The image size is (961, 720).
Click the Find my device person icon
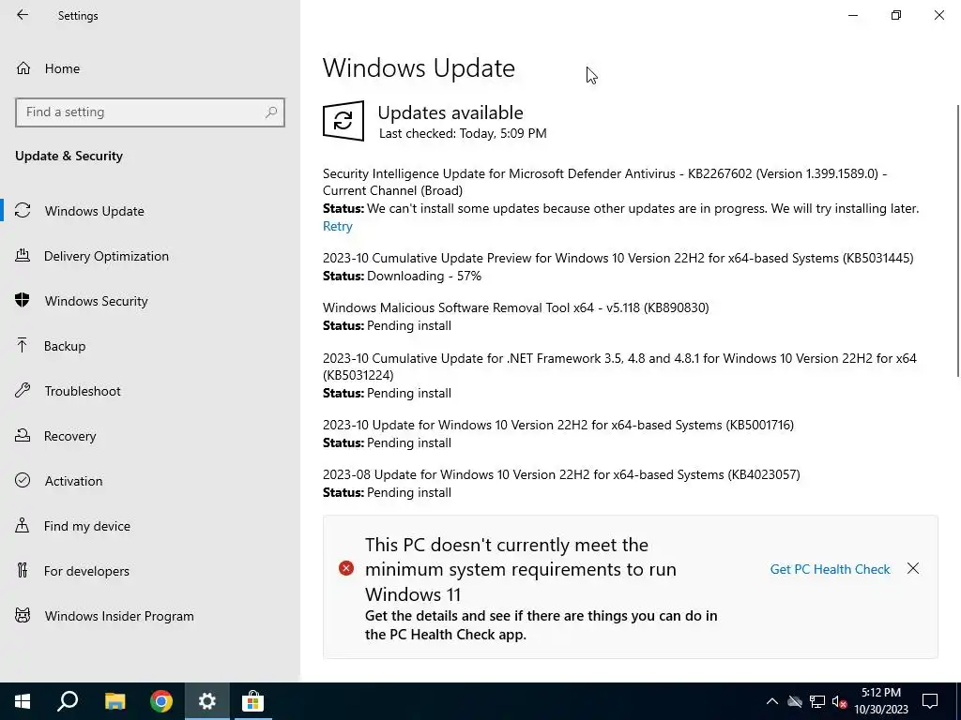pyautogui.click(x=23, y=525)
